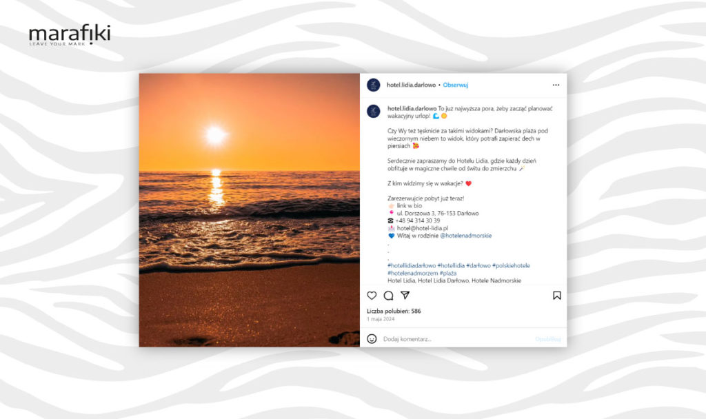Click hotel.lidia.darlowo username in header
Screen dimensions: 706x419
[411, 85]
